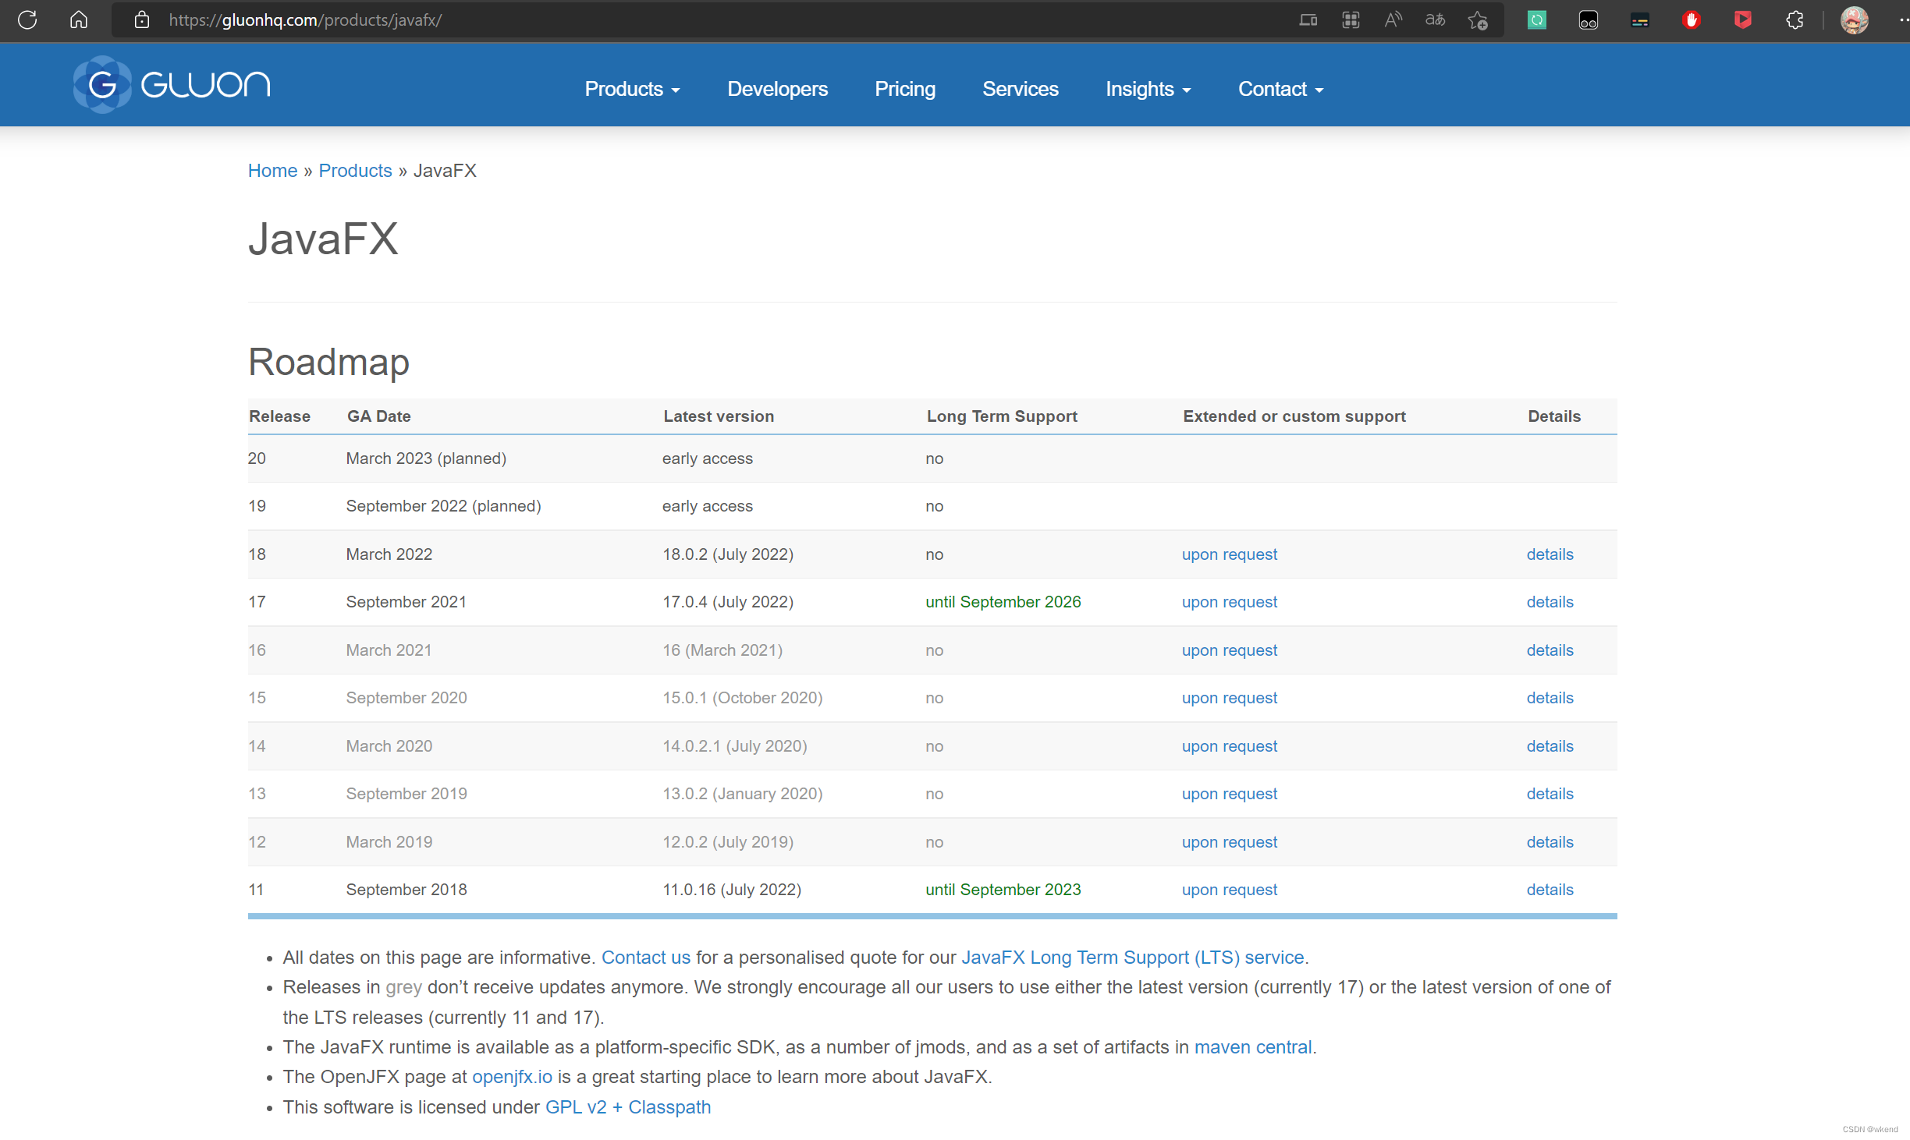This screenshot has height=1140, width=1910.
Task: Open JavaFX Long Term Support (LTS) service link
Action: [1132, 958]
